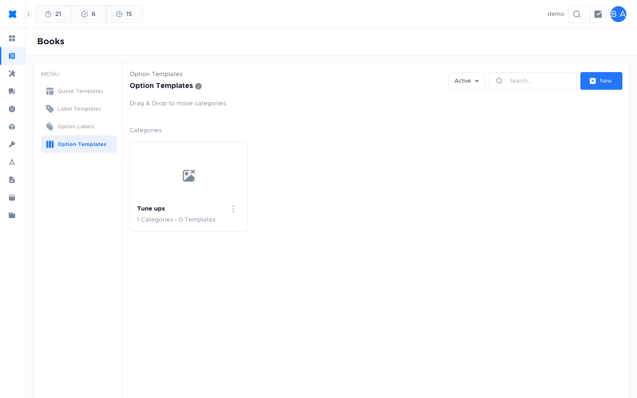Viewport: 637px width, 398px height.
Task: Click the demo account label
Action: (556, 14)
